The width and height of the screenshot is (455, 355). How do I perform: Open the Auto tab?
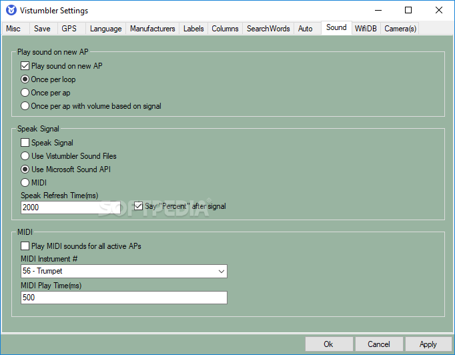click(308, 29)
